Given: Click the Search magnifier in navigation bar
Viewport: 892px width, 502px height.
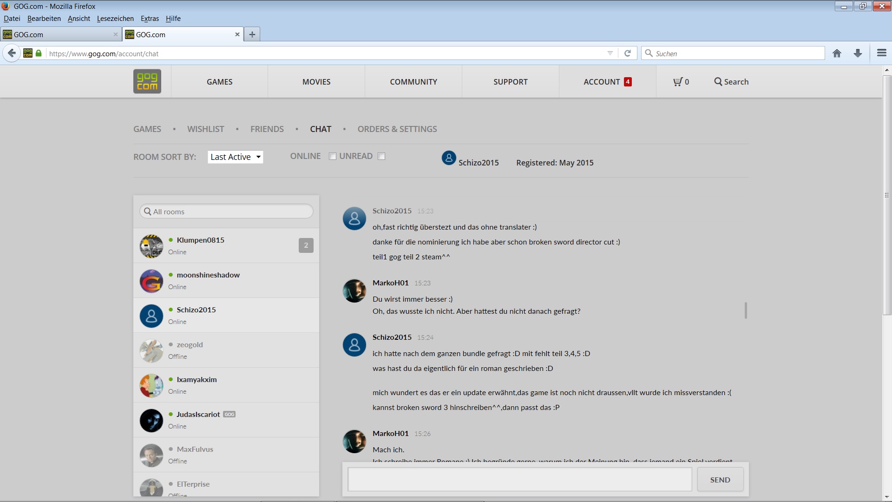Looking at the screenshot, I should click(718, 82).
